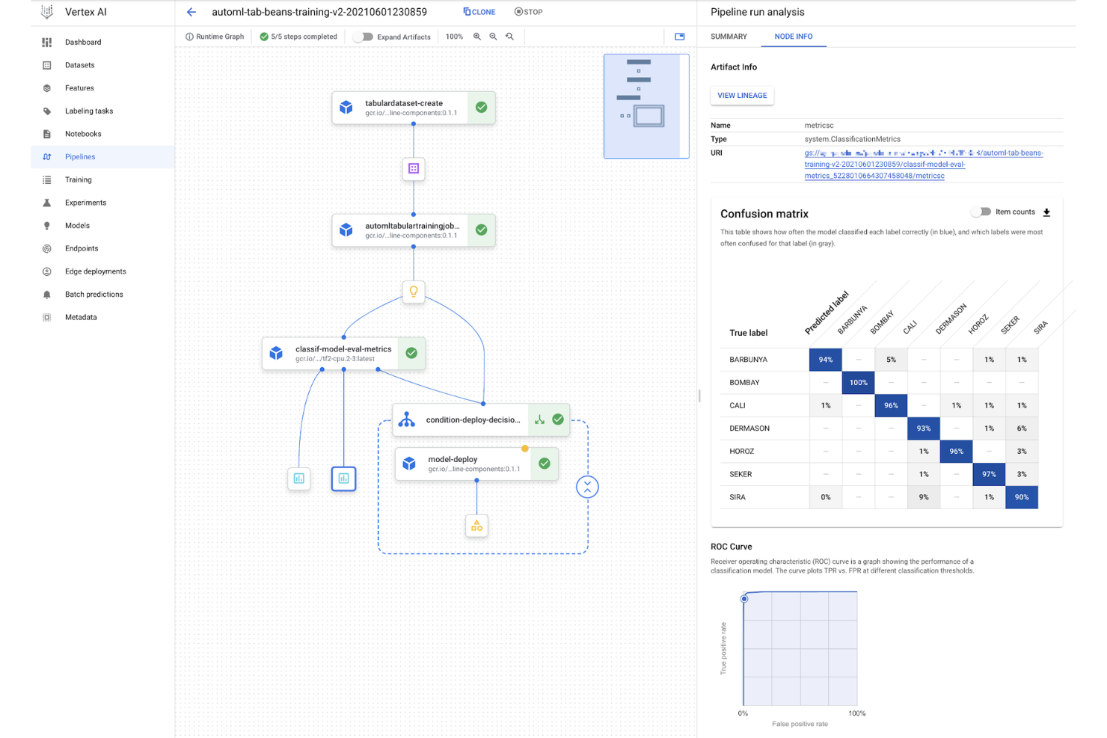Stop the running pipeline
Viewport: 1107px width, 738px height.
click(528, 11)
